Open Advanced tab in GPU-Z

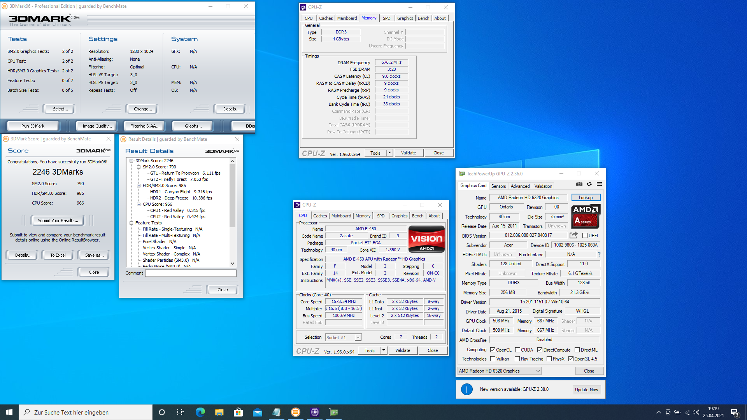[x=520, y=186]
